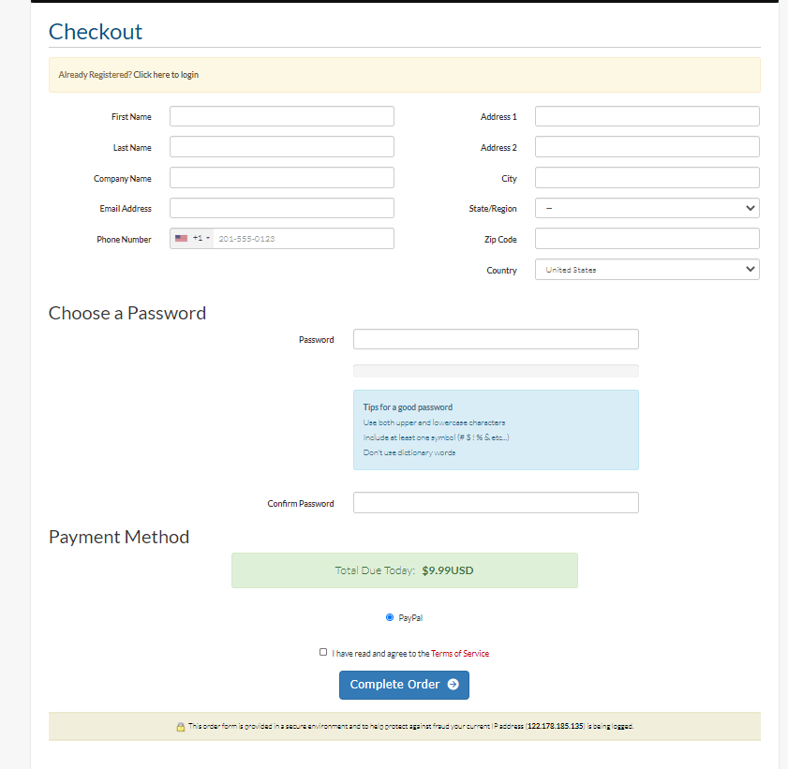
Task: Click the US flag icon in phone field
Action: (x=182, y=238)
